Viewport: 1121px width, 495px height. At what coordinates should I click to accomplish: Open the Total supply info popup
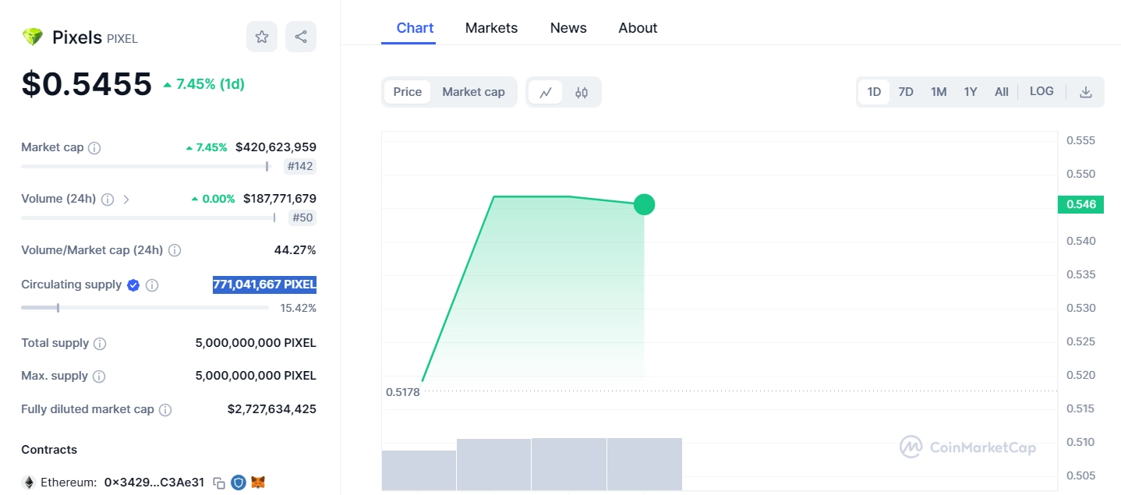click(99, 343)
